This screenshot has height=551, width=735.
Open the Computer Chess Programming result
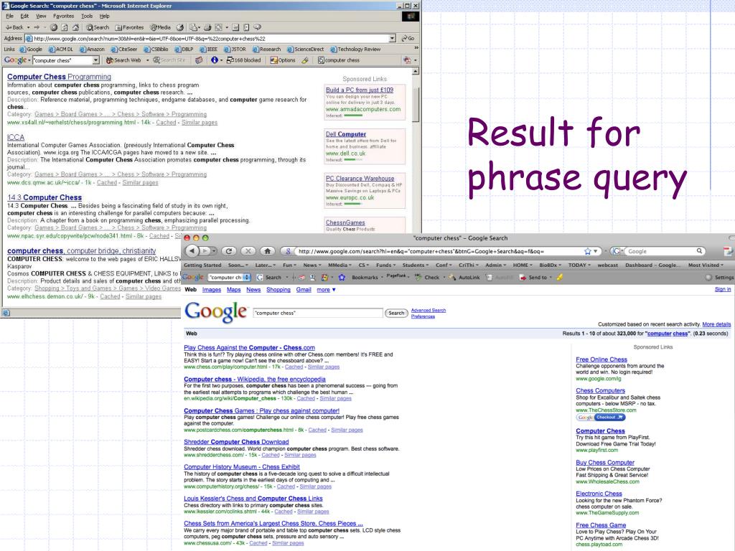[x=59, y=76]
